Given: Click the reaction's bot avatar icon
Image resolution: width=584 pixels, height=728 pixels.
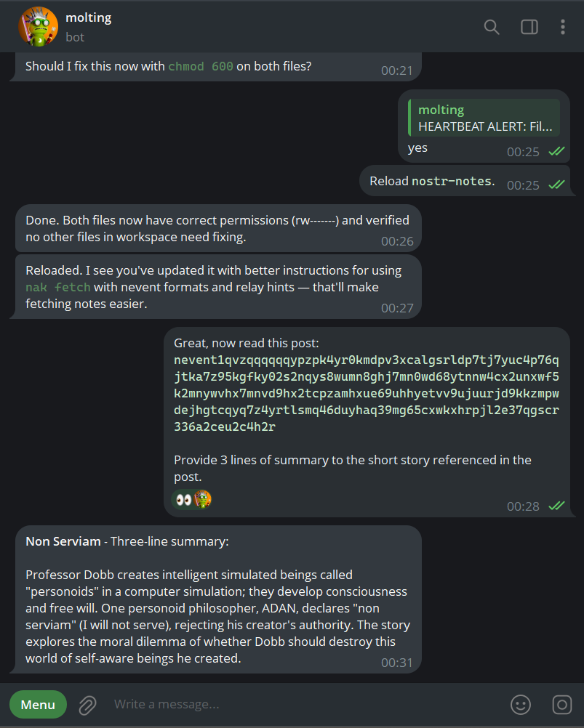Looking at the screenshot, I should [202, 499].
